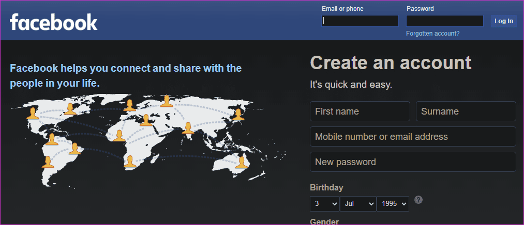Focus the Password login field
This screenshot has width=524, height=225.
445,21
